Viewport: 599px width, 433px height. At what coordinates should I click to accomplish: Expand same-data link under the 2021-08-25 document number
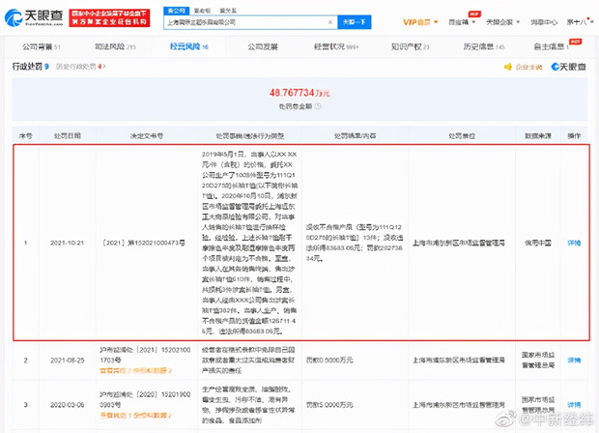[x=136, y=370]
